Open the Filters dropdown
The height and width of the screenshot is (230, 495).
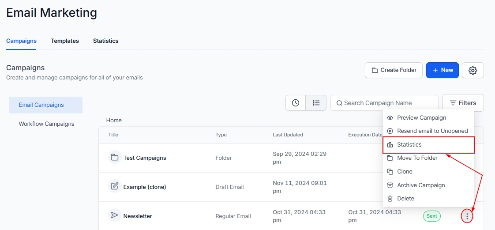(x=463, y=103)
